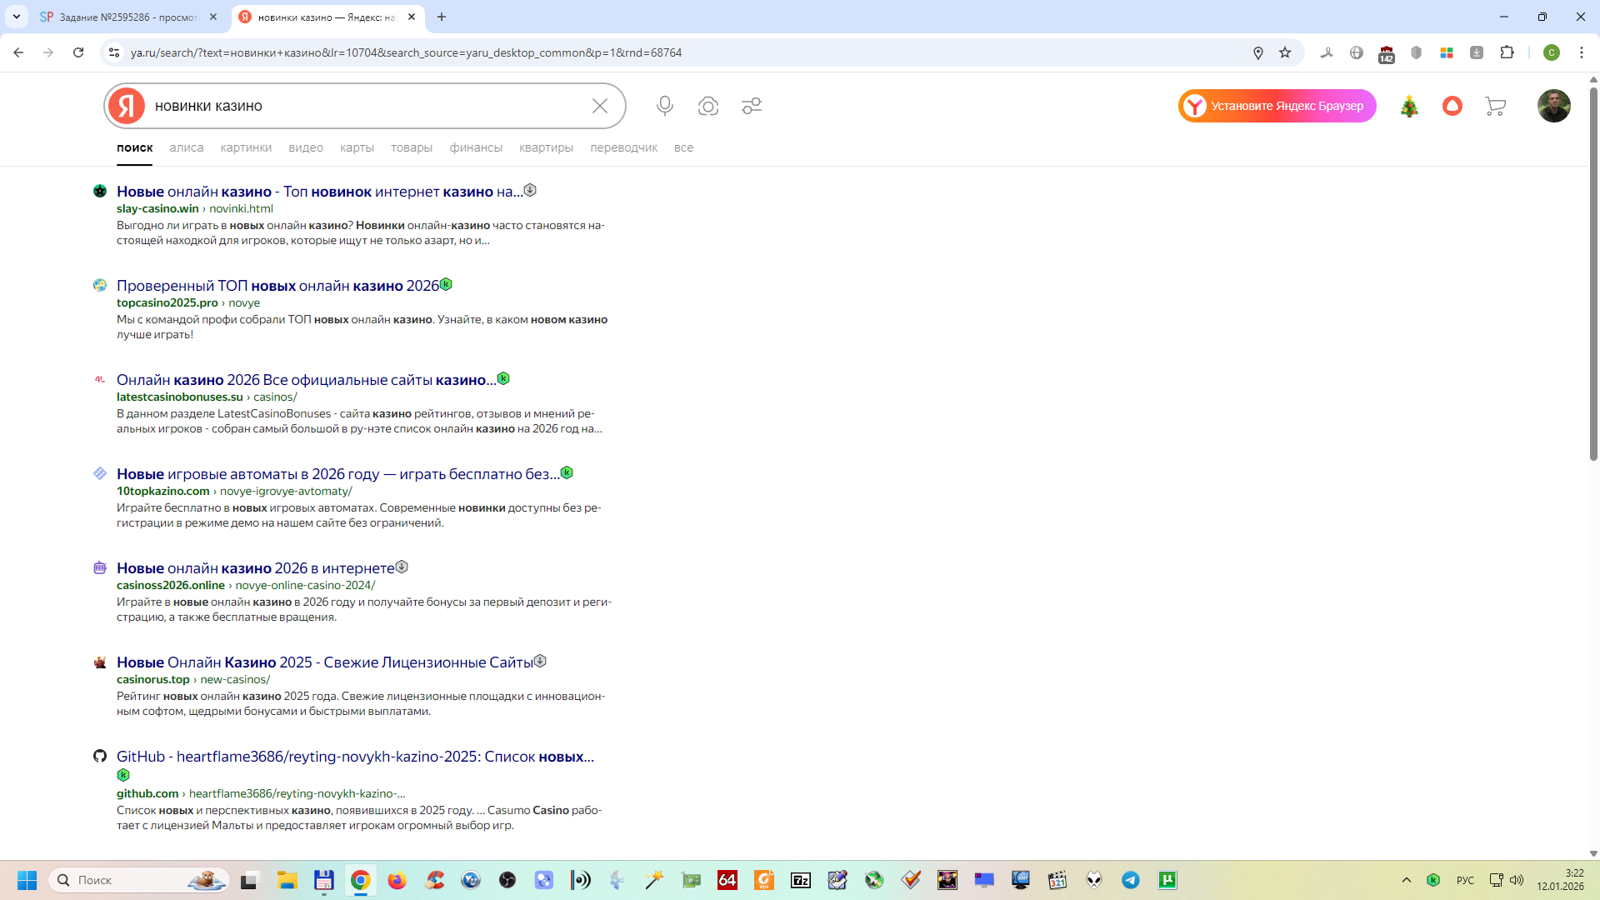Switch to the картинки search tab
The image size is (1600, 900).
(x=246, y=147)
